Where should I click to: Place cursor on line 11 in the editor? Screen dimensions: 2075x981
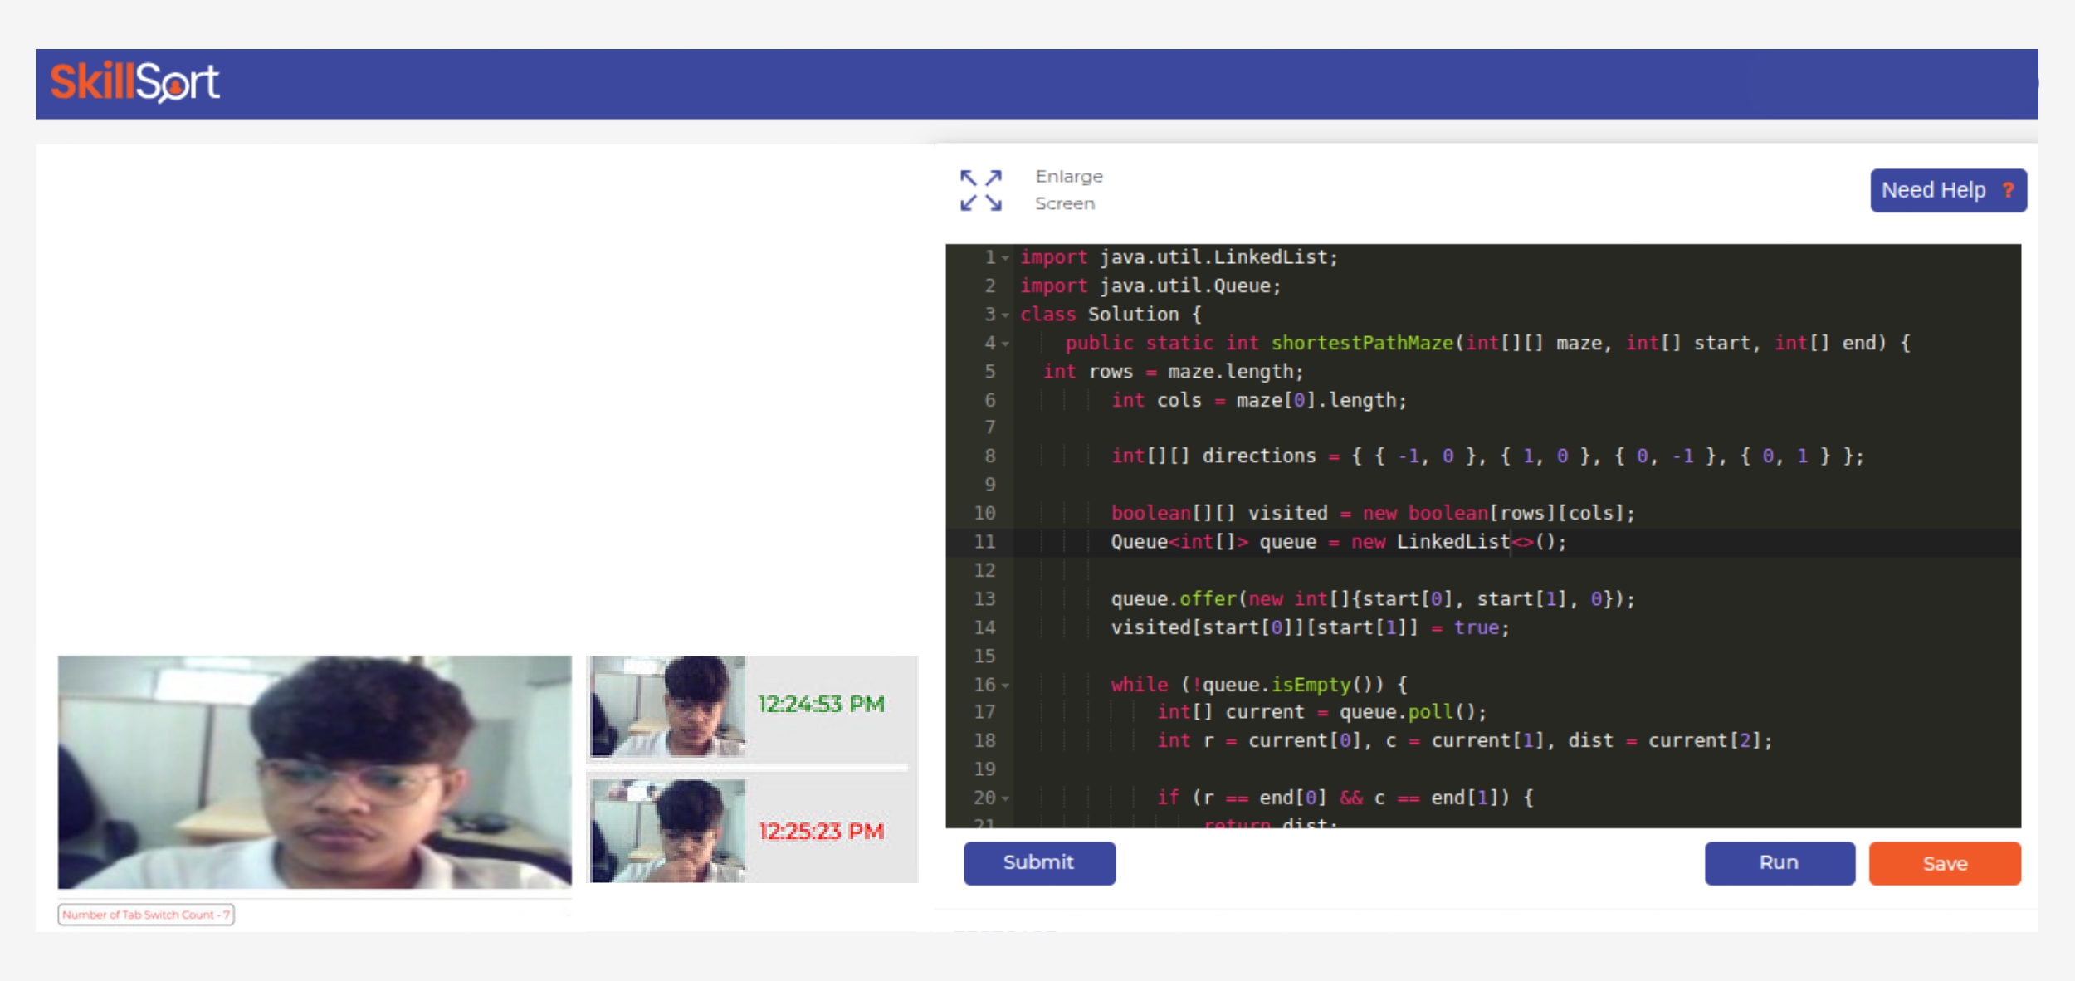[x=1411, y=541]
